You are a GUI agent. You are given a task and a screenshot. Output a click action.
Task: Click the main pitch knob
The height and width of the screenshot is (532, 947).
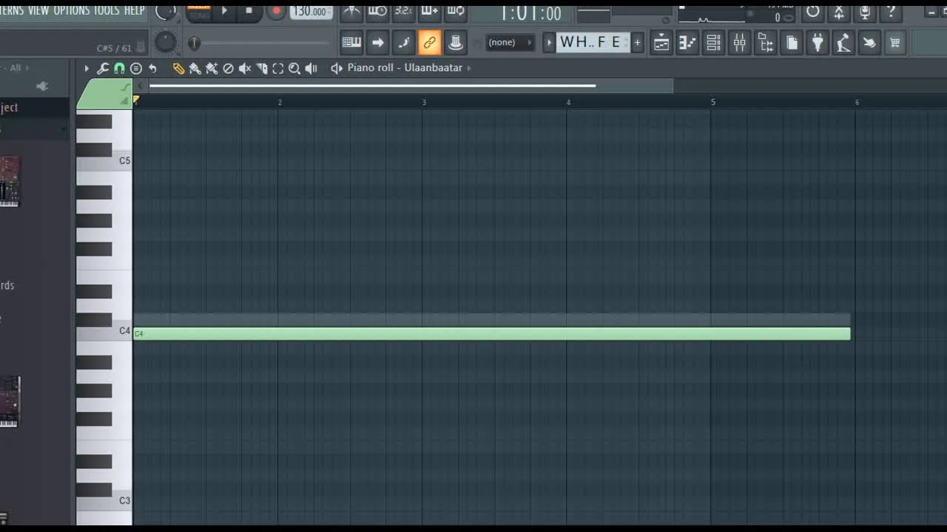click(x=166, y=42)
